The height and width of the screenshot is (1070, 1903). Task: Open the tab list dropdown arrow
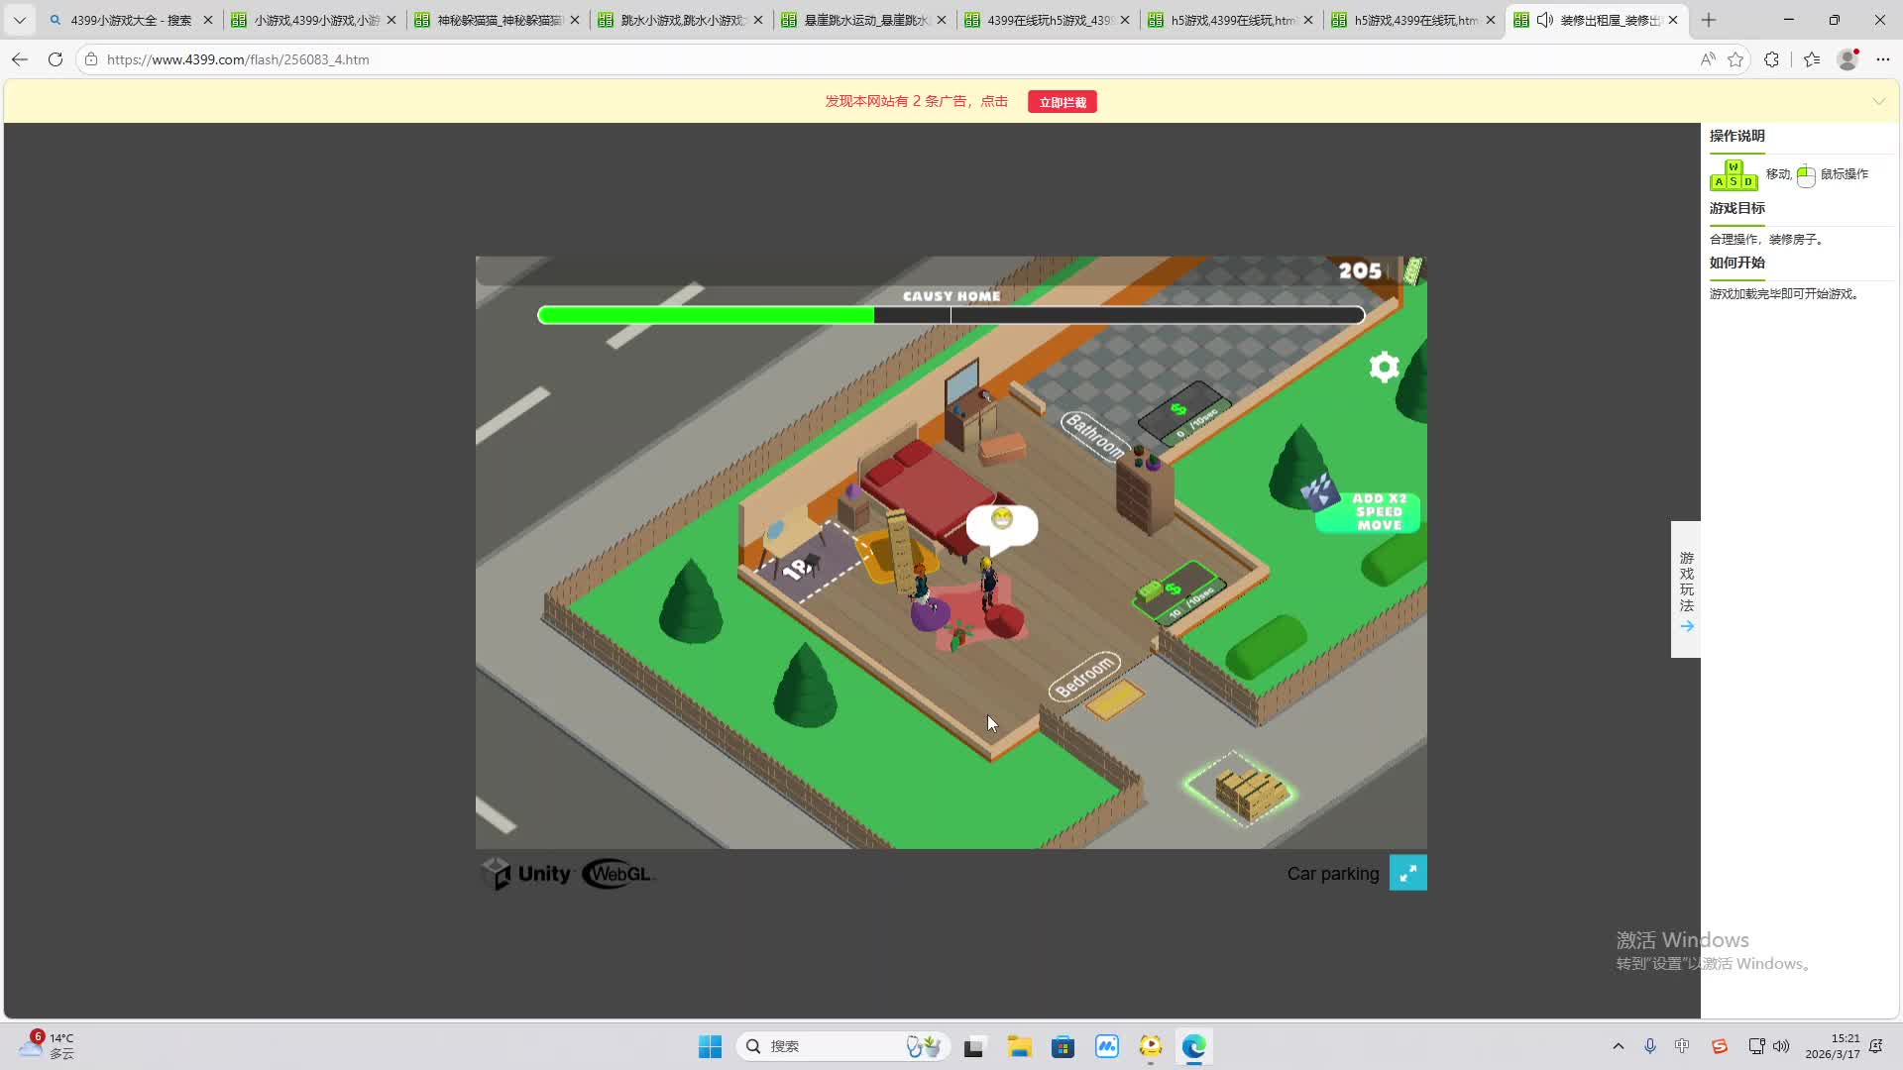point(19,20)
